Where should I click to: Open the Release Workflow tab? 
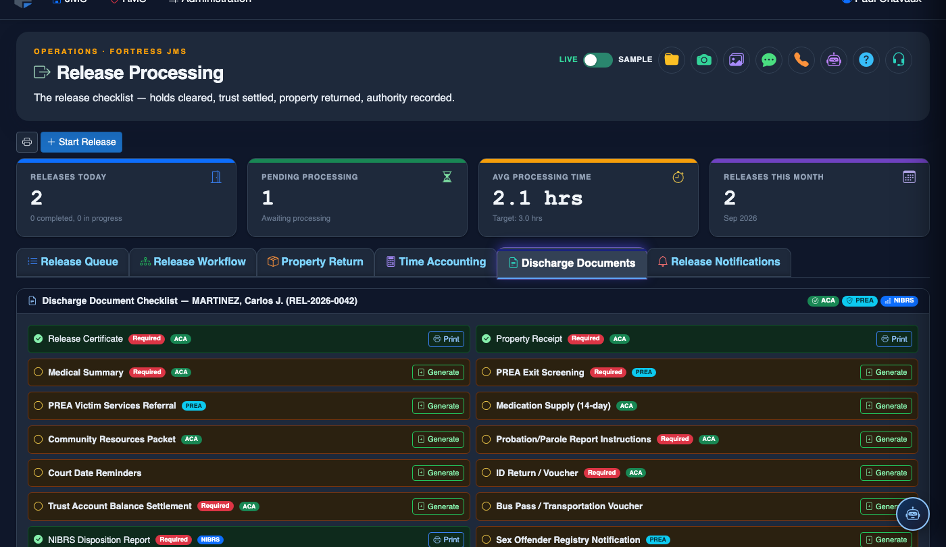click(193, 262)
